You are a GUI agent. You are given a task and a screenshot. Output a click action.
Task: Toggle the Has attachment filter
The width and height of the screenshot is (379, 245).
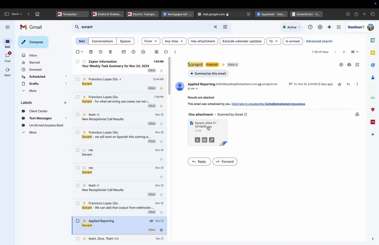(x=203, y=41)
